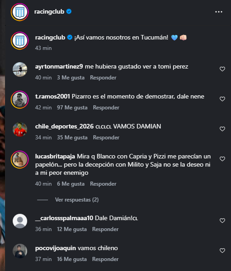Tap the heart on __carlossspalmaaa10's comment

[x=222, y=221]
